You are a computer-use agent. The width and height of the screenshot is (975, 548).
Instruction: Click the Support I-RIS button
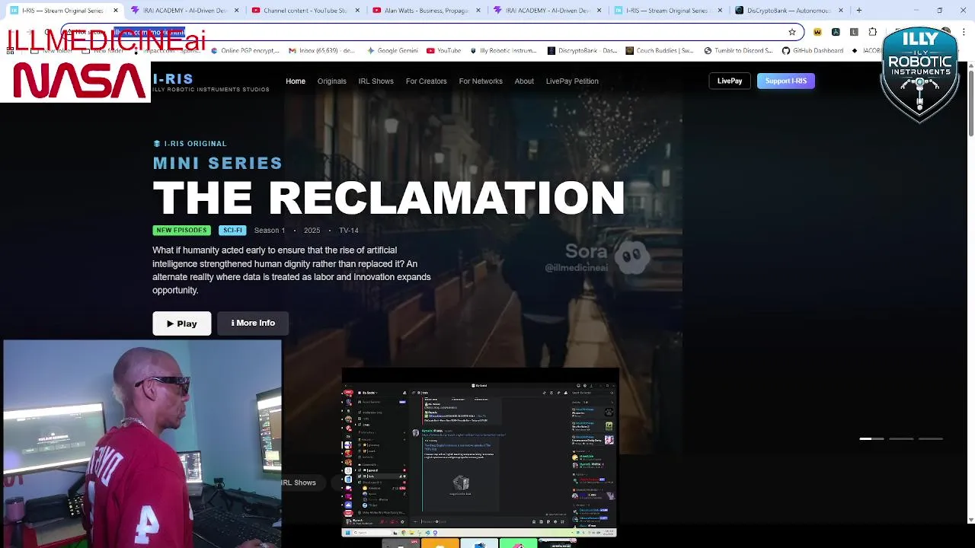pos(785,81)
